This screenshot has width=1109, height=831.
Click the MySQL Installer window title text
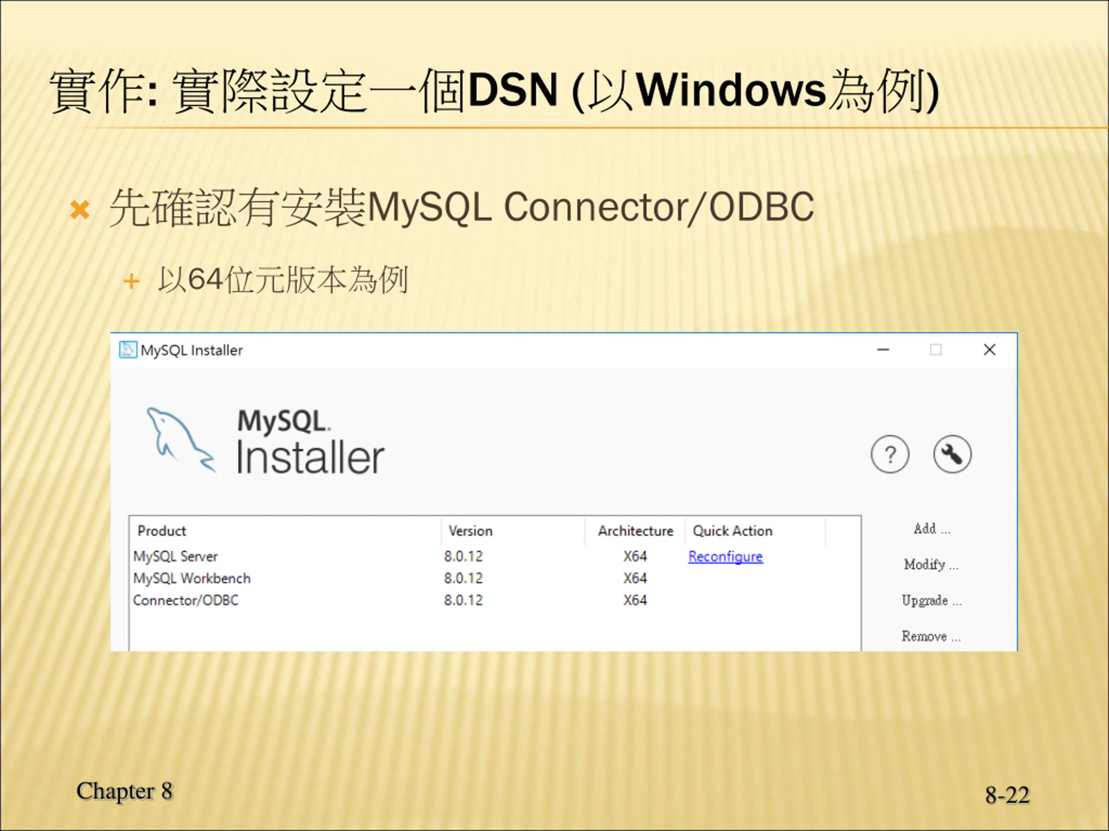191,350
